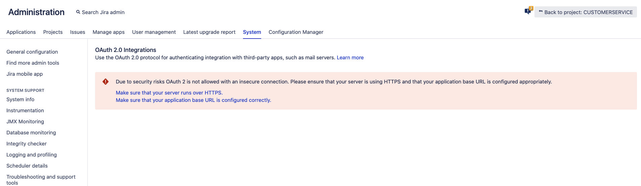Open the Applications tab
641x186 pixels.
[21, 32]
